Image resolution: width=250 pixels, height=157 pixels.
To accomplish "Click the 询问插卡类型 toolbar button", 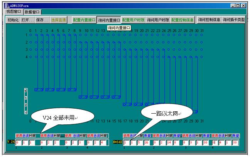I will pyautogui.click(x=233, y=20).
